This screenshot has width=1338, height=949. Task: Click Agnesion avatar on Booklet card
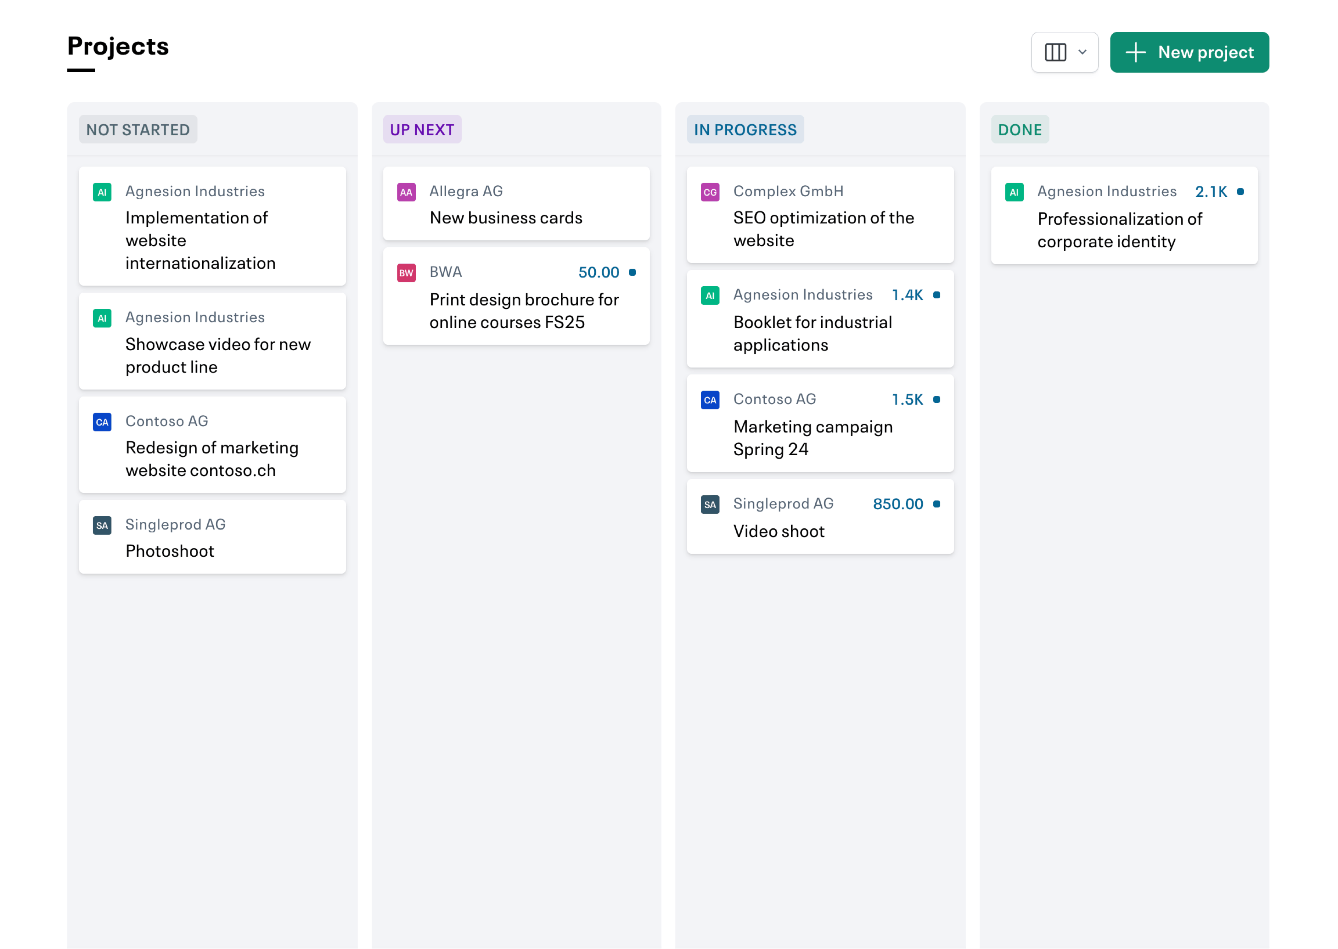[x=710, y=296]
